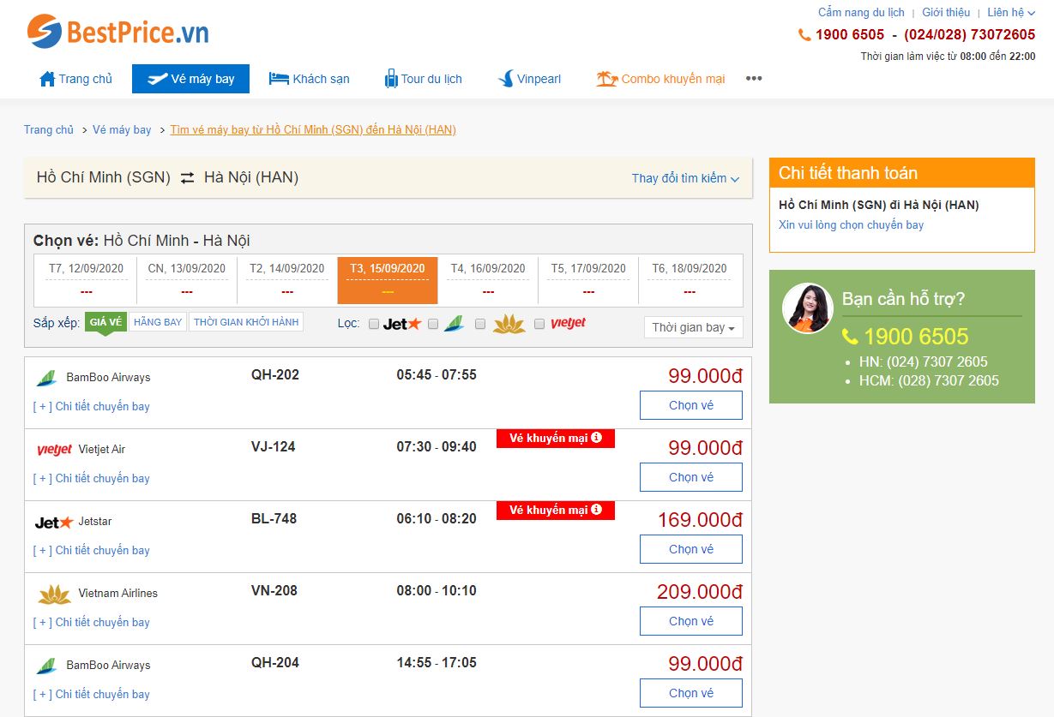Click Vé khuyến mại badge on VJ-124
Image resolution: width=1054 pixels, height=717 pixels.
(x=556, y=438)
